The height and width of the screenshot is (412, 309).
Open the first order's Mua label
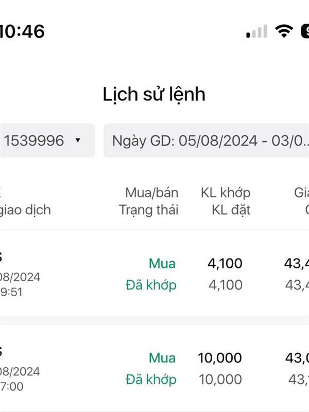(162, 263)
